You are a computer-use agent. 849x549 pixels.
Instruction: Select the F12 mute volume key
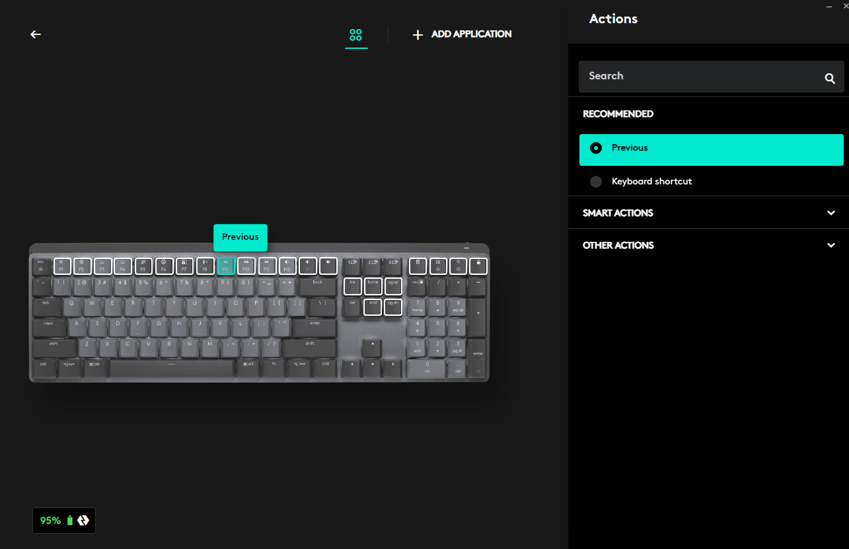(x=287, y=266)
